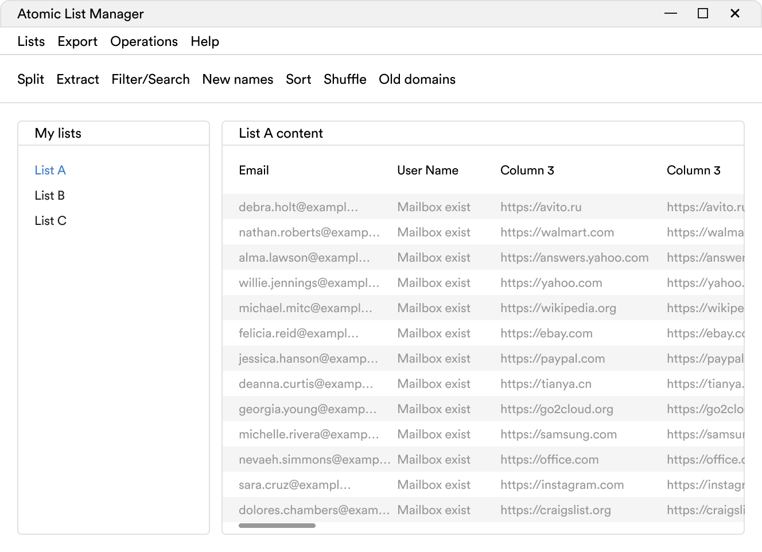Sort the list using Sort
The image size is (762, 552).
(x=298, y=79)
